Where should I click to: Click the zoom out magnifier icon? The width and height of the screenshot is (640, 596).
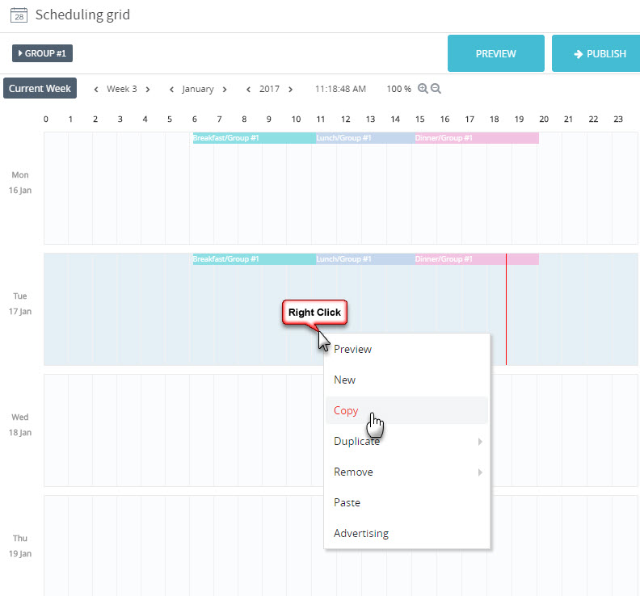(x=436, y=89)
